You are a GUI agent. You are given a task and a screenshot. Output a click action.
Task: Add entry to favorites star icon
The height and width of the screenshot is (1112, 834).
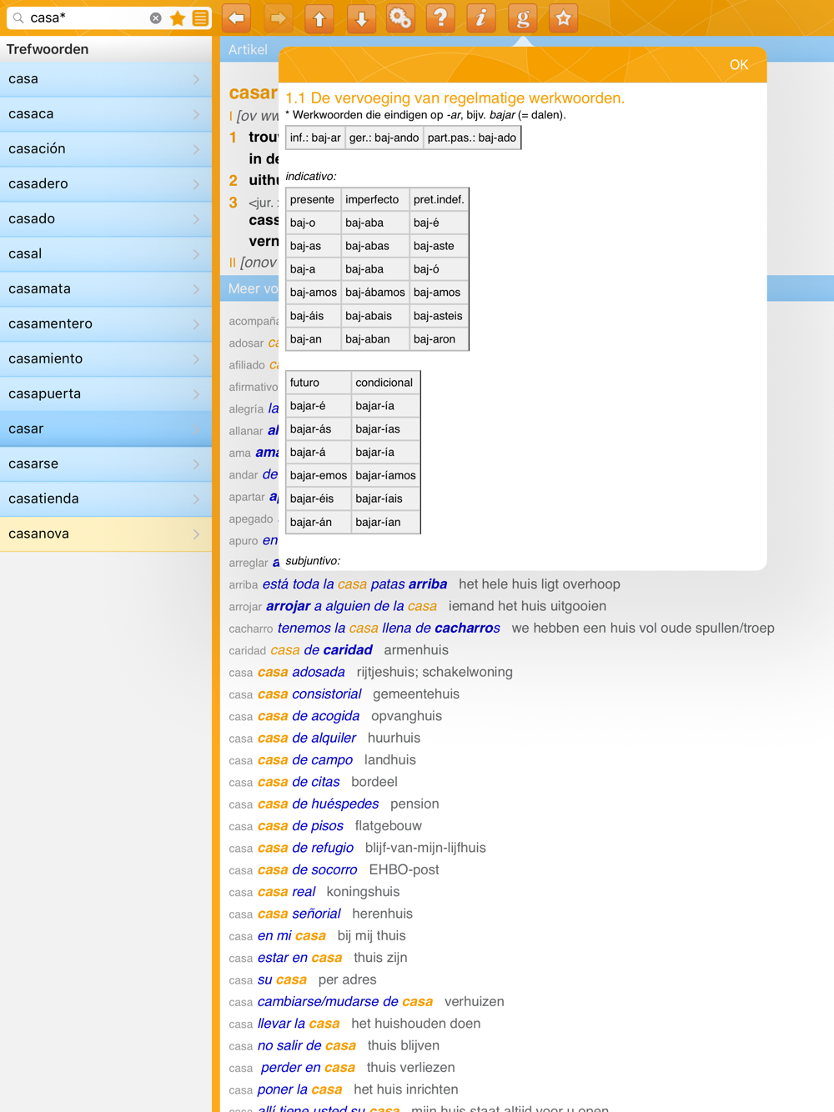(563, 18)
